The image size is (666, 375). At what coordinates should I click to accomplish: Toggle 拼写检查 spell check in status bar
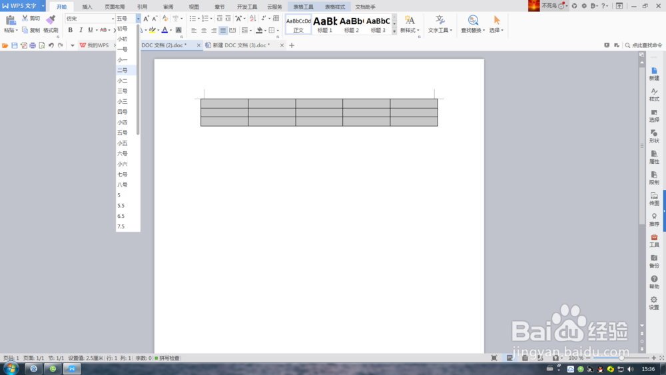[167, 358]
